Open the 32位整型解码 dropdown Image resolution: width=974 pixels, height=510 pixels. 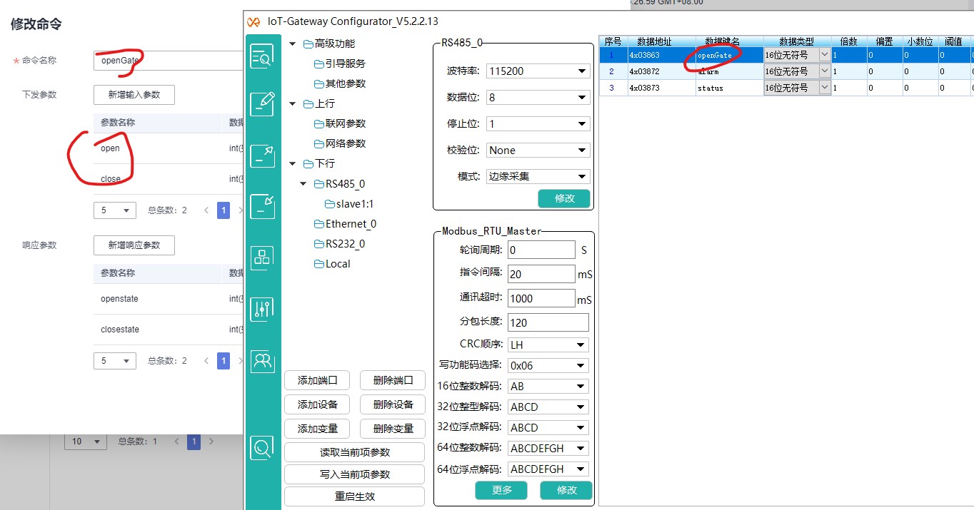point(548,407)
